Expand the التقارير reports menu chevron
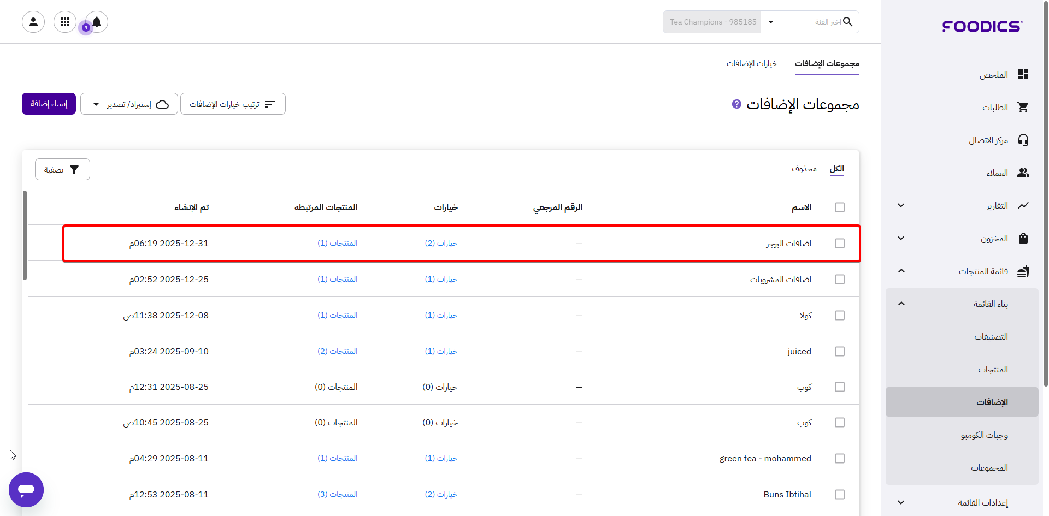This screenshot has height=516, width=1049. 901,206
